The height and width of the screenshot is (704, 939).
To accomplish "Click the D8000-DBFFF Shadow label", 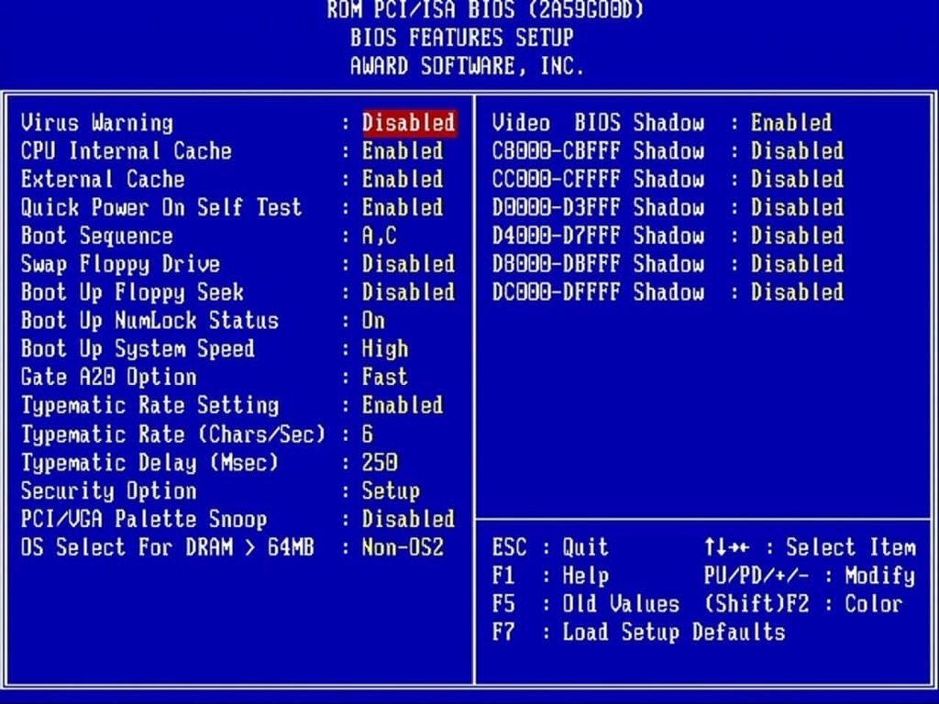I will (x=598, y=264).
